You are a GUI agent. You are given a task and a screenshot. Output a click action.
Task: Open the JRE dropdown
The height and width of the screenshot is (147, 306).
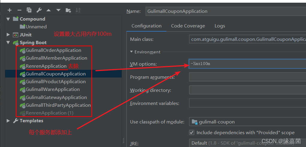(248, 143)
